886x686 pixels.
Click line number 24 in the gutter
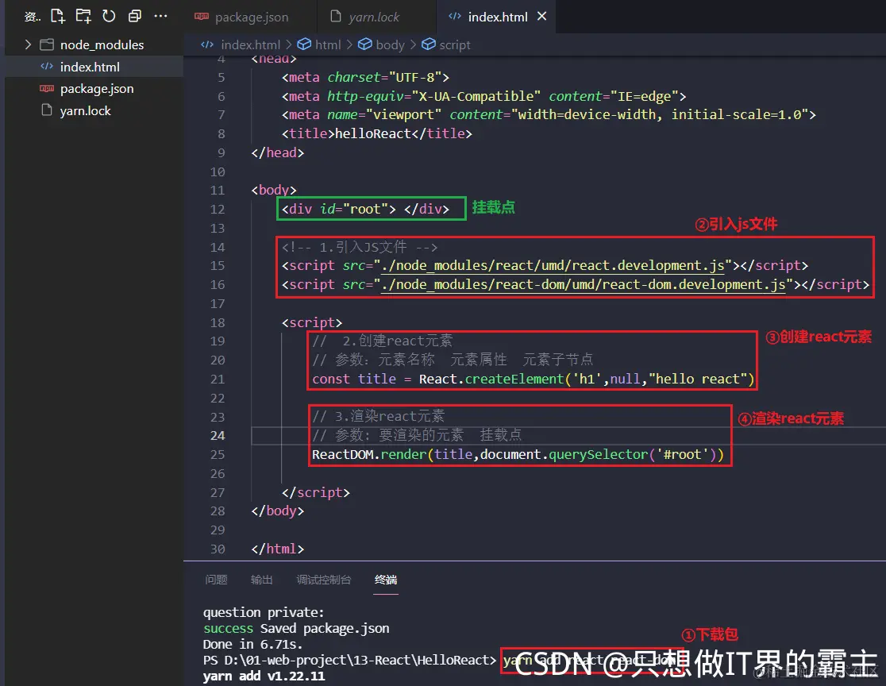[218, 436]
